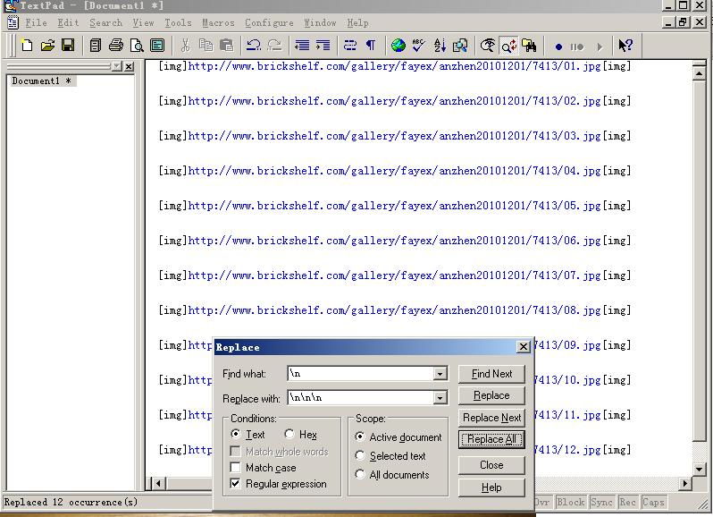Sort lines with the A-Z icon

point(440,46)
